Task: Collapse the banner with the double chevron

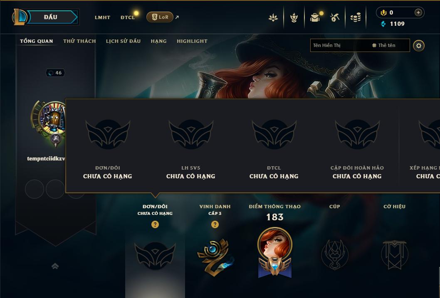Action: point(55,266)
